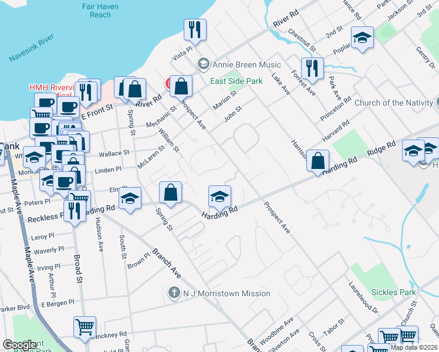
Task: Select the school marker near Elm Pl
Action: [130, 198]
